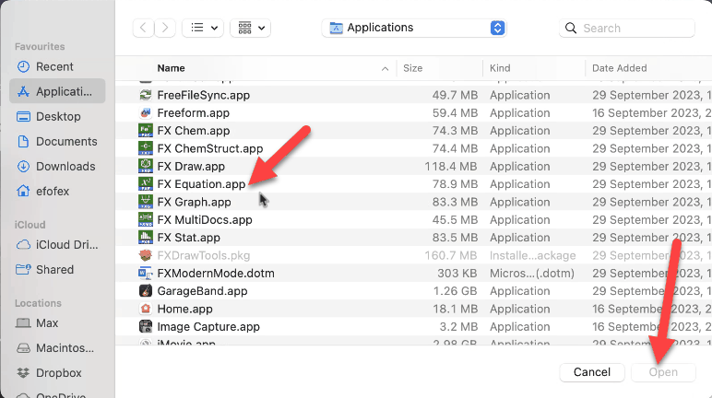Sort by the Name column header
The image size is (712, 398).
click(172, 68)
